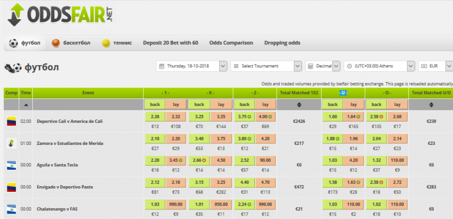
Task: Click Colombia flag for Deportivo Cali match
Action: pyautogui.click(x=11, y=122)
